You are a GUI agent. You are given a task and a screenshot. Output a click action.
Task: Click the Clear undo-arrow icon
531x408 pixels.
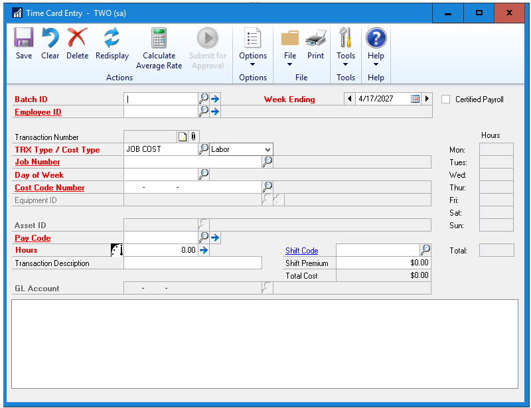50,38
